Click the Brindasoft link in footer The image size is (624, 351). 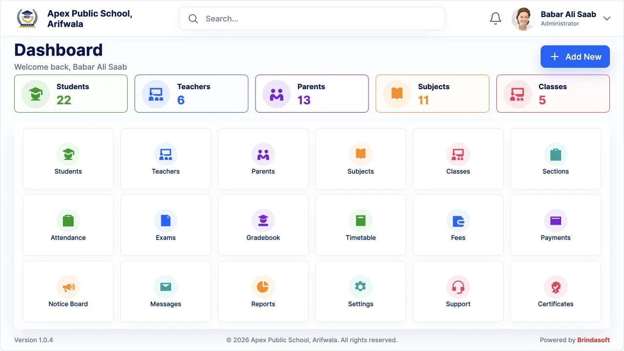pyautogui.click(x=593, y=340)
